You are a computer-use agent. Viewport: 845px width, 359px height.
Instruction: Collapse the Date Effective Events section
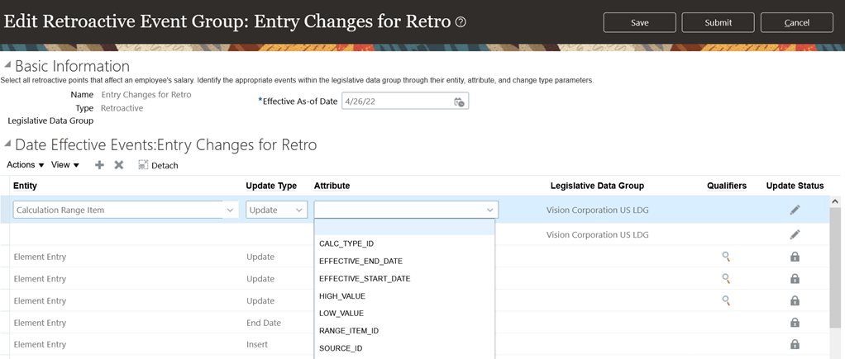7,144
